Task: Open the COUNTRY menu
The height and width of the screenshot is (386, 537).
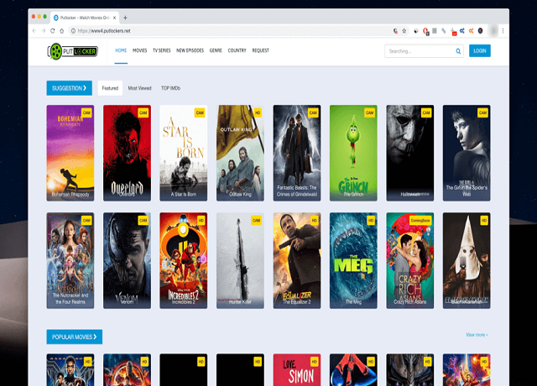Action: click(x=237, y=50)
